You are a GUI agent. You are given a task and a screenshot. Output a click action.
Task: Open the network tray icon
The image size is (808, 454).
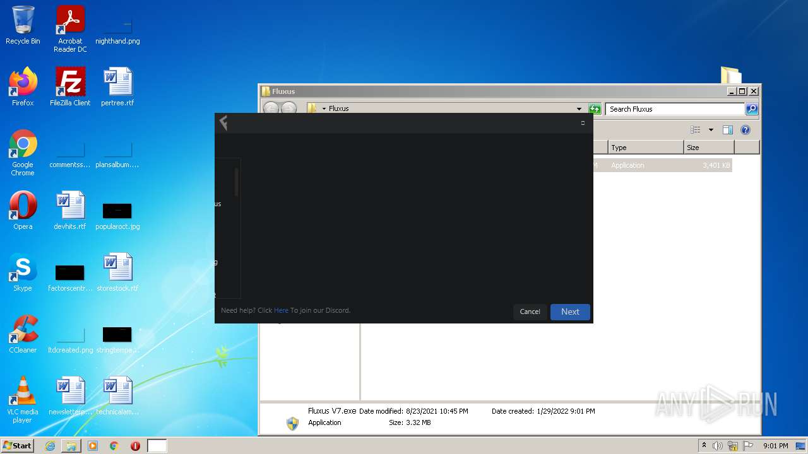pos(733,446)
